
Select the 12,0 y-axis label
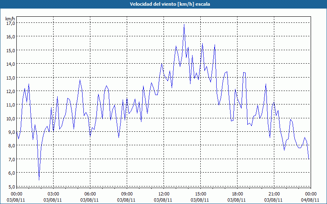11,91
